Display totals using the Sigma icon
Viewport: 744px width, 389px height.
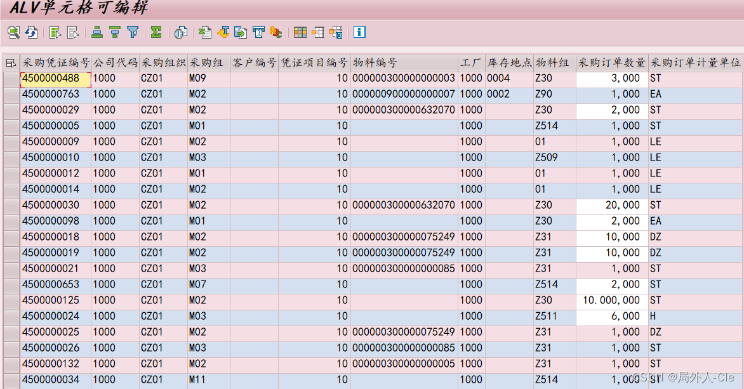156,32
